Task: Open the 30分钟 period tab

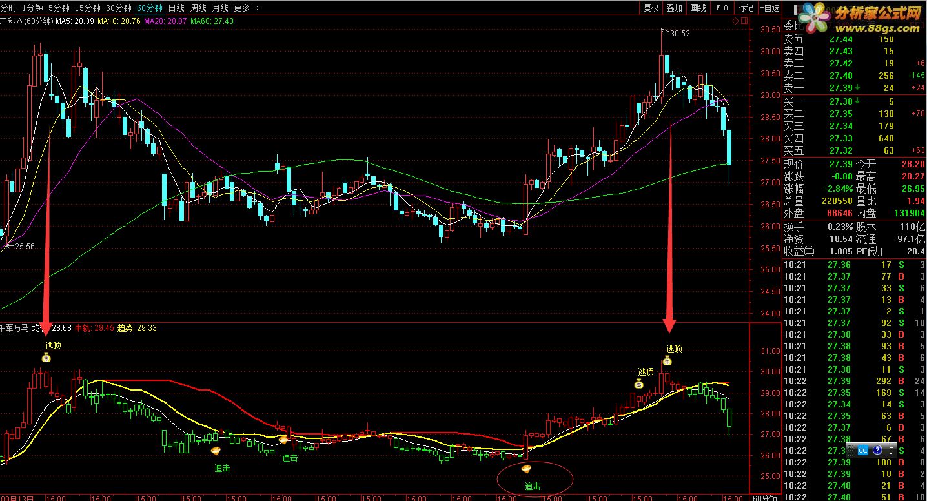Action: [x=119, y=8]
